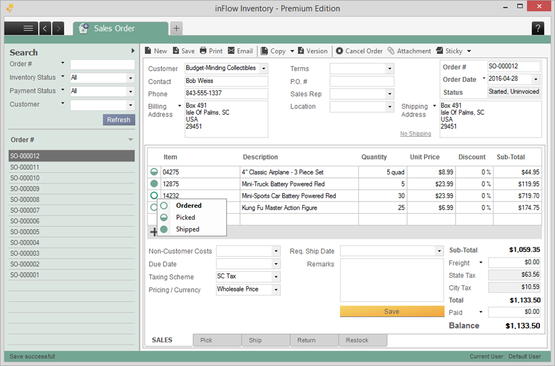
Task: Add an Attachment to the order
Action: [x=409, y=51]
